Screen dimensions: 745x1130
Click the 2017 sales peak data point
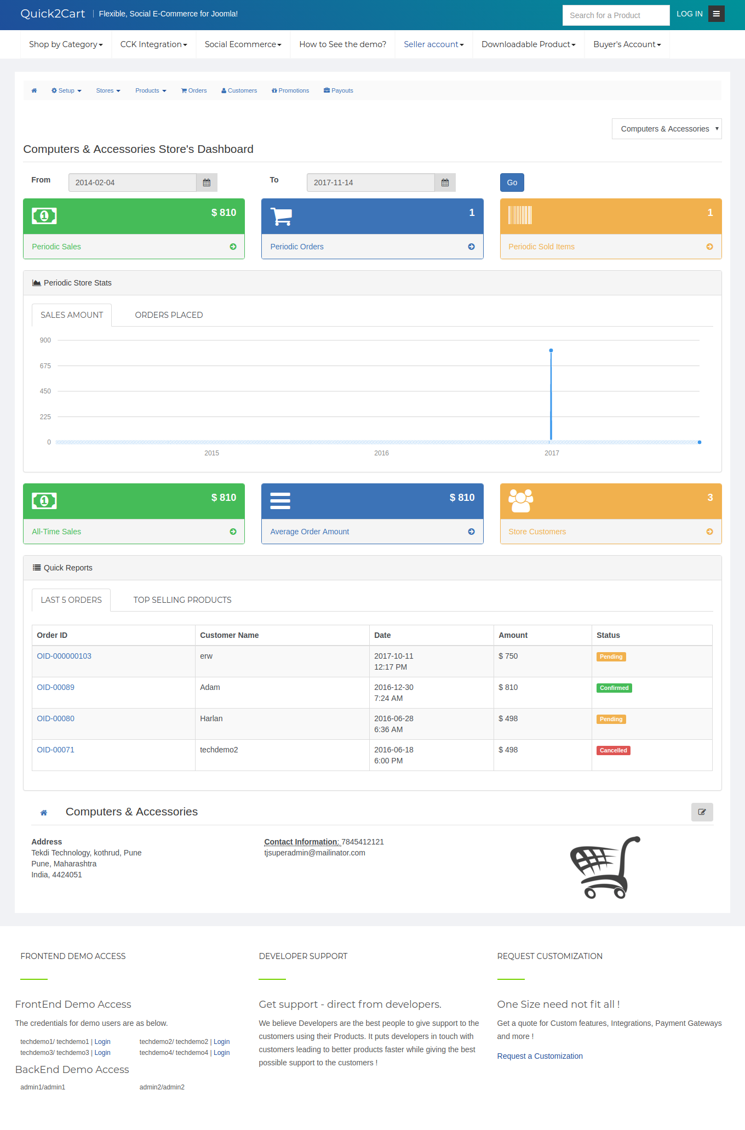click(551, 350)
